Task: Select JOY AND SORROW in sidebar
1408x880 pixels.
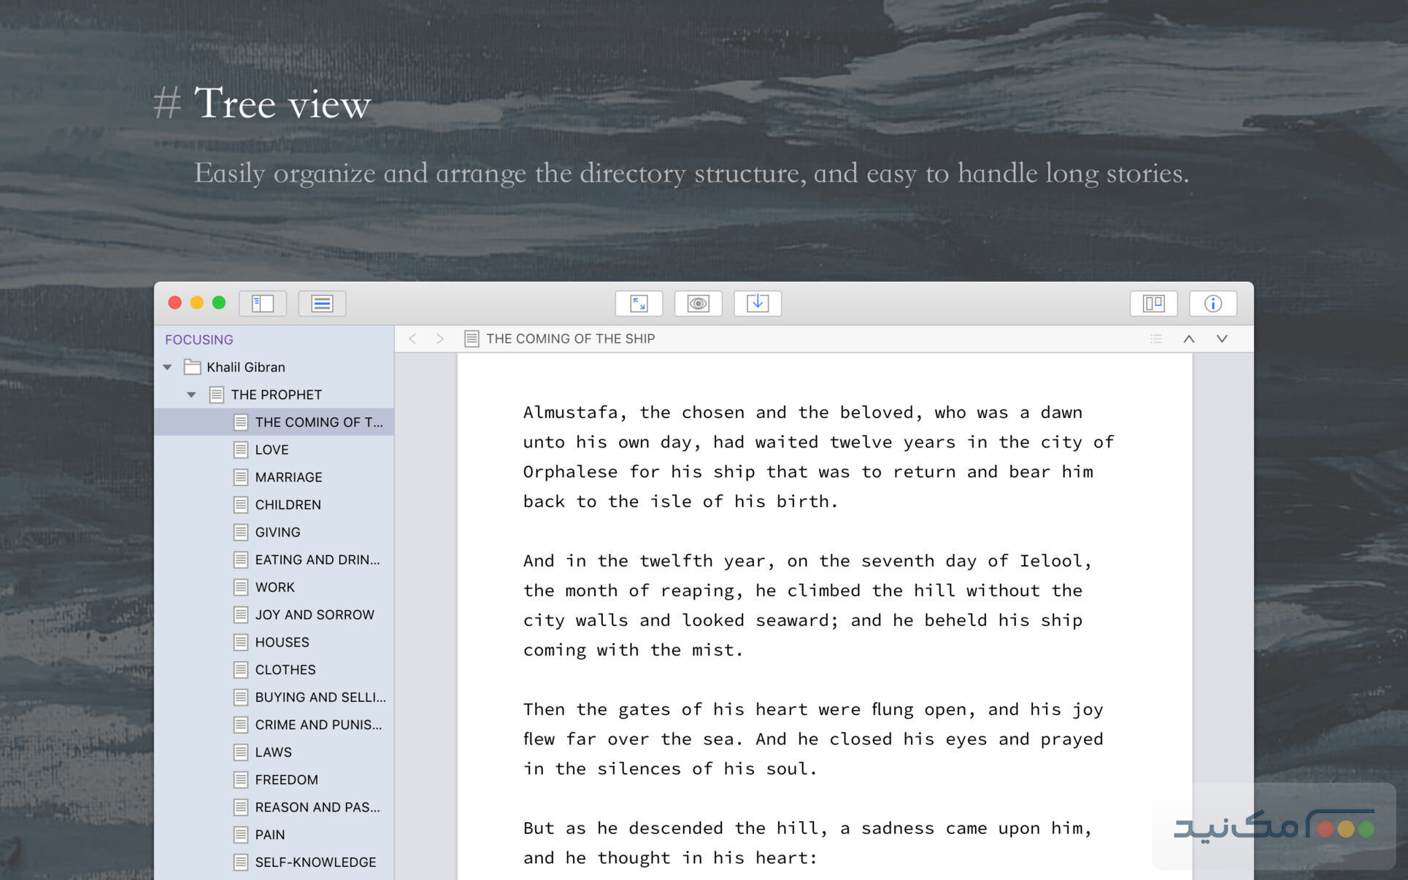Action: (x=314, y=614)
